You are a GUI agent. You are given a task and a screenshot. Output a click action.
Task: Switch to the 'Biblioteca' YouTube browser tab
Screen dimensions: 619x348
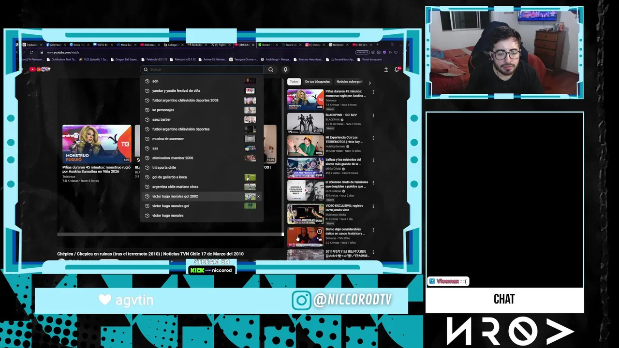150,45
